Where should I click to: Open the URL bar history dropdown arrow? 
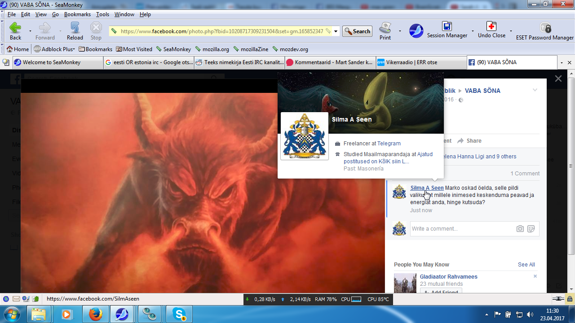[x=336, y=31]
